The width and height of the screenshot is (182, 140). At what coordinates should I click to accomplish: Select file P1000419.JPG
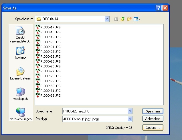point(48,37)
